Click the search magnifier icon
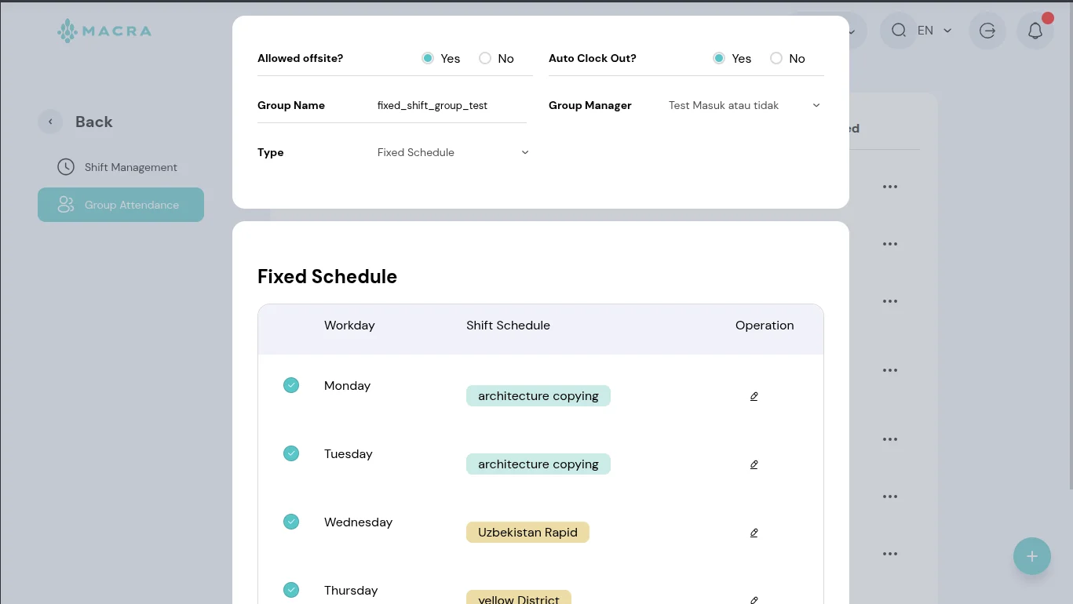 tap(899, 31)
